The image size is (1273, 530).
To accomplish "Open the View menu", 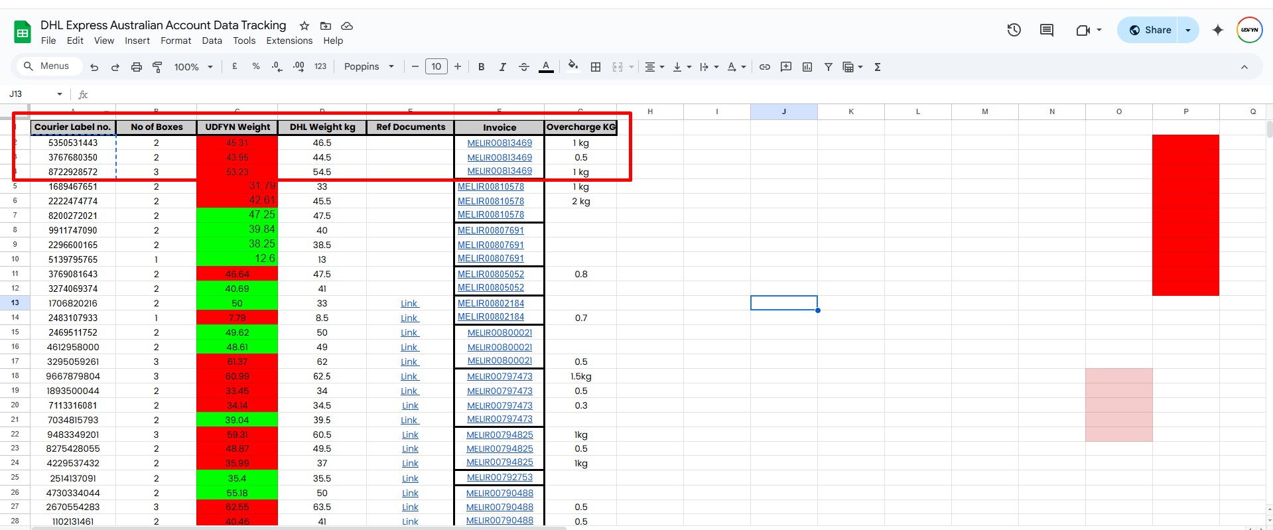I will tap(104, 40).
